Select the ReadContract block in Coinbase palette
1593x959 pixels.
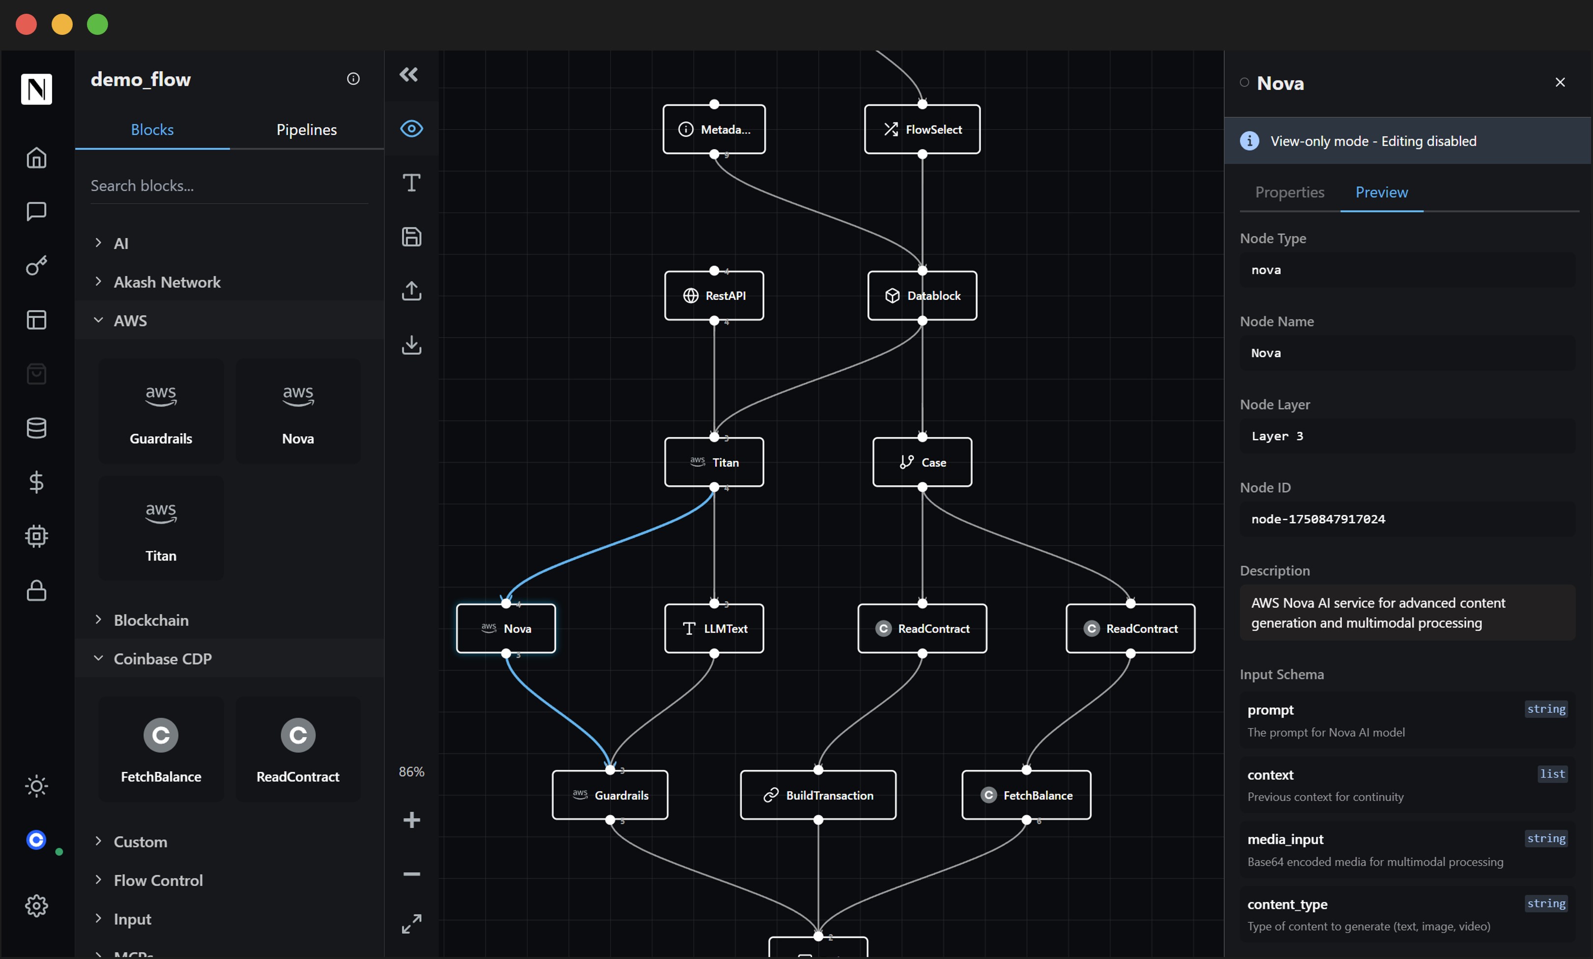tap(298, 749)
